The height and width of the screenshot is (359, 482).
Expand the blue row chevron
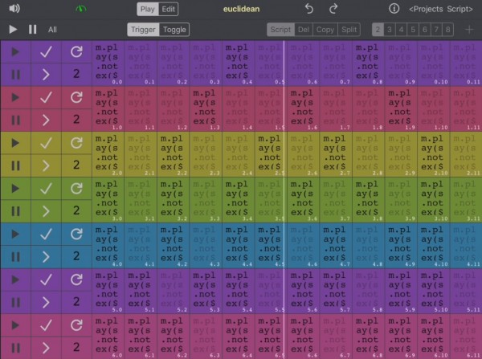[46, 257]
